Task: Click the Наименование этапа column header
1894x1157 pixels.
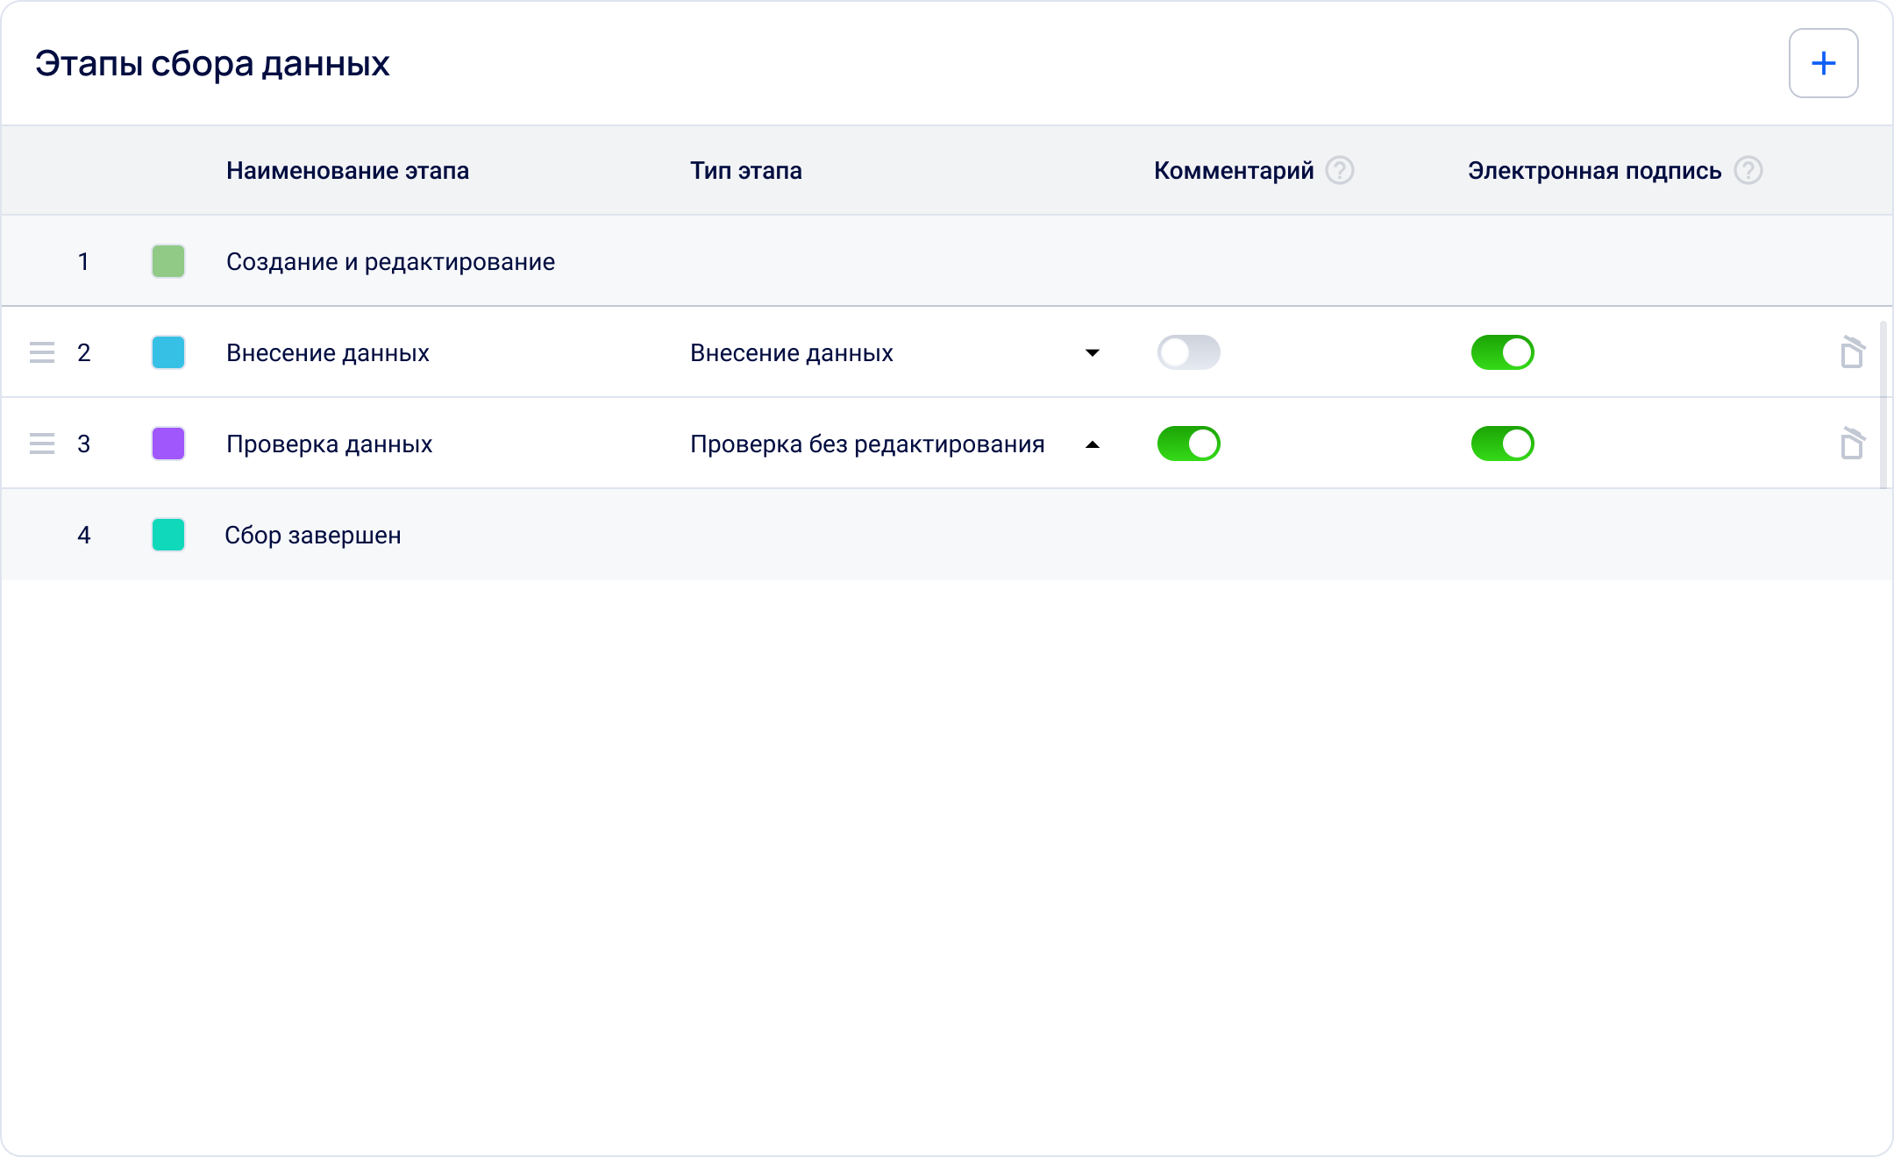Action: pos(347,170)
